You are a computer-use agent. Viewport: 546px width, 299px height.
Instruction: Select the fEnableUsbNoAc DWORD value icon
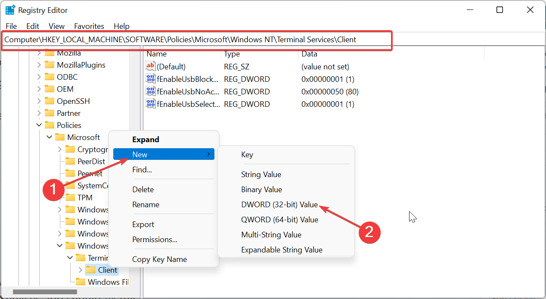pos(151,91)
